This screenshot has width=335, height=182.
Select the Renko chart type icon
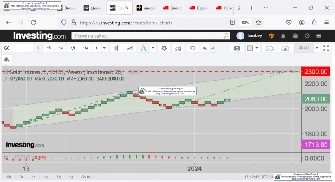point(143,48)
